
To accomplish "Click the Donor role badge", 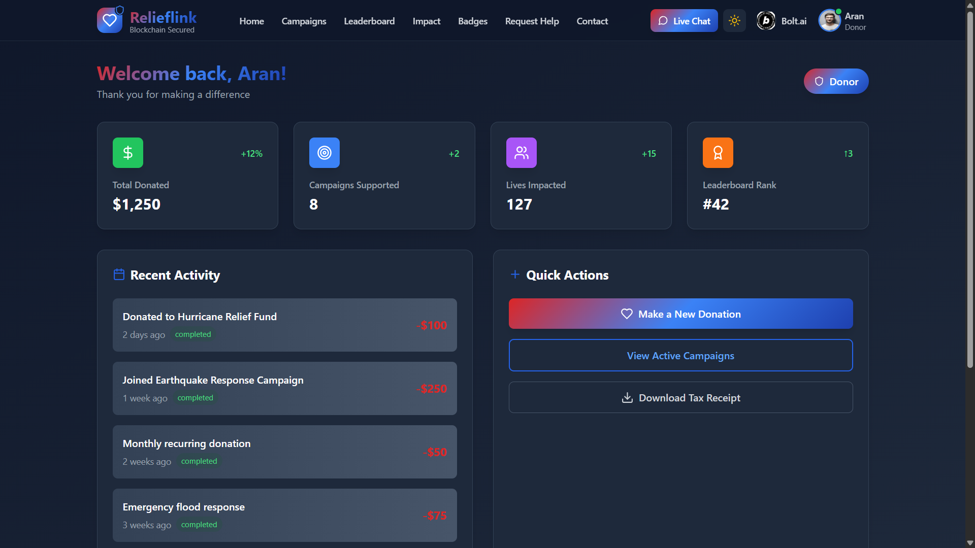I will coord(836,82).
